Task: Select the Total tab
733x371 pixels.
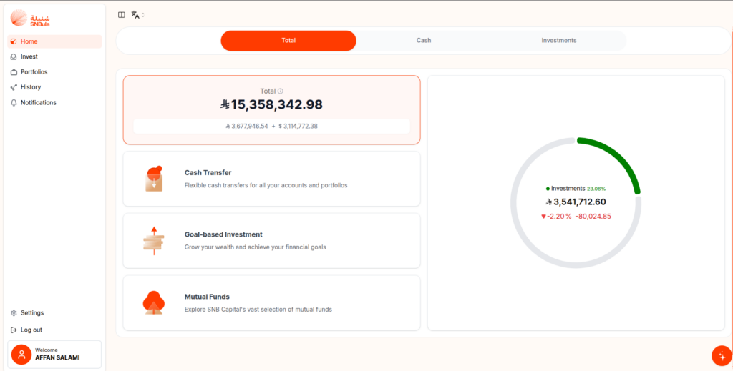Action: pyautogui.click(x=288, y=41)
